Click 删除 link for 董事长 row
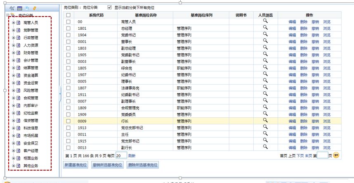The image size is (354, 183). pyautogui.click(x=304, y=42)
